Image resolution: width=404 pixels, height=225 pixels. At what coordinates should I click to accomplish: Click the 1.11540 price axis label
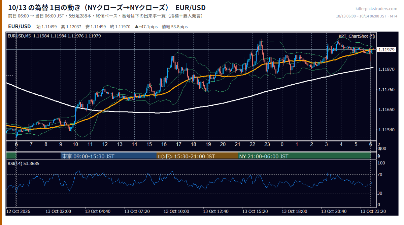pyautogui.click(x=386, y=130)
